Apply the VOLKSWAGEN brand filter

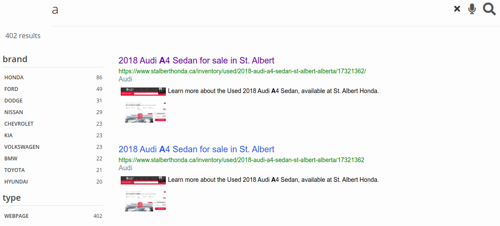pos(22,147)
